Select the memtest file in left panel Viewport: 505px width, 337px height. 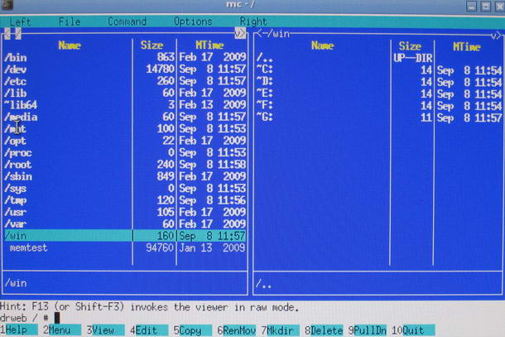pos(31,248)
